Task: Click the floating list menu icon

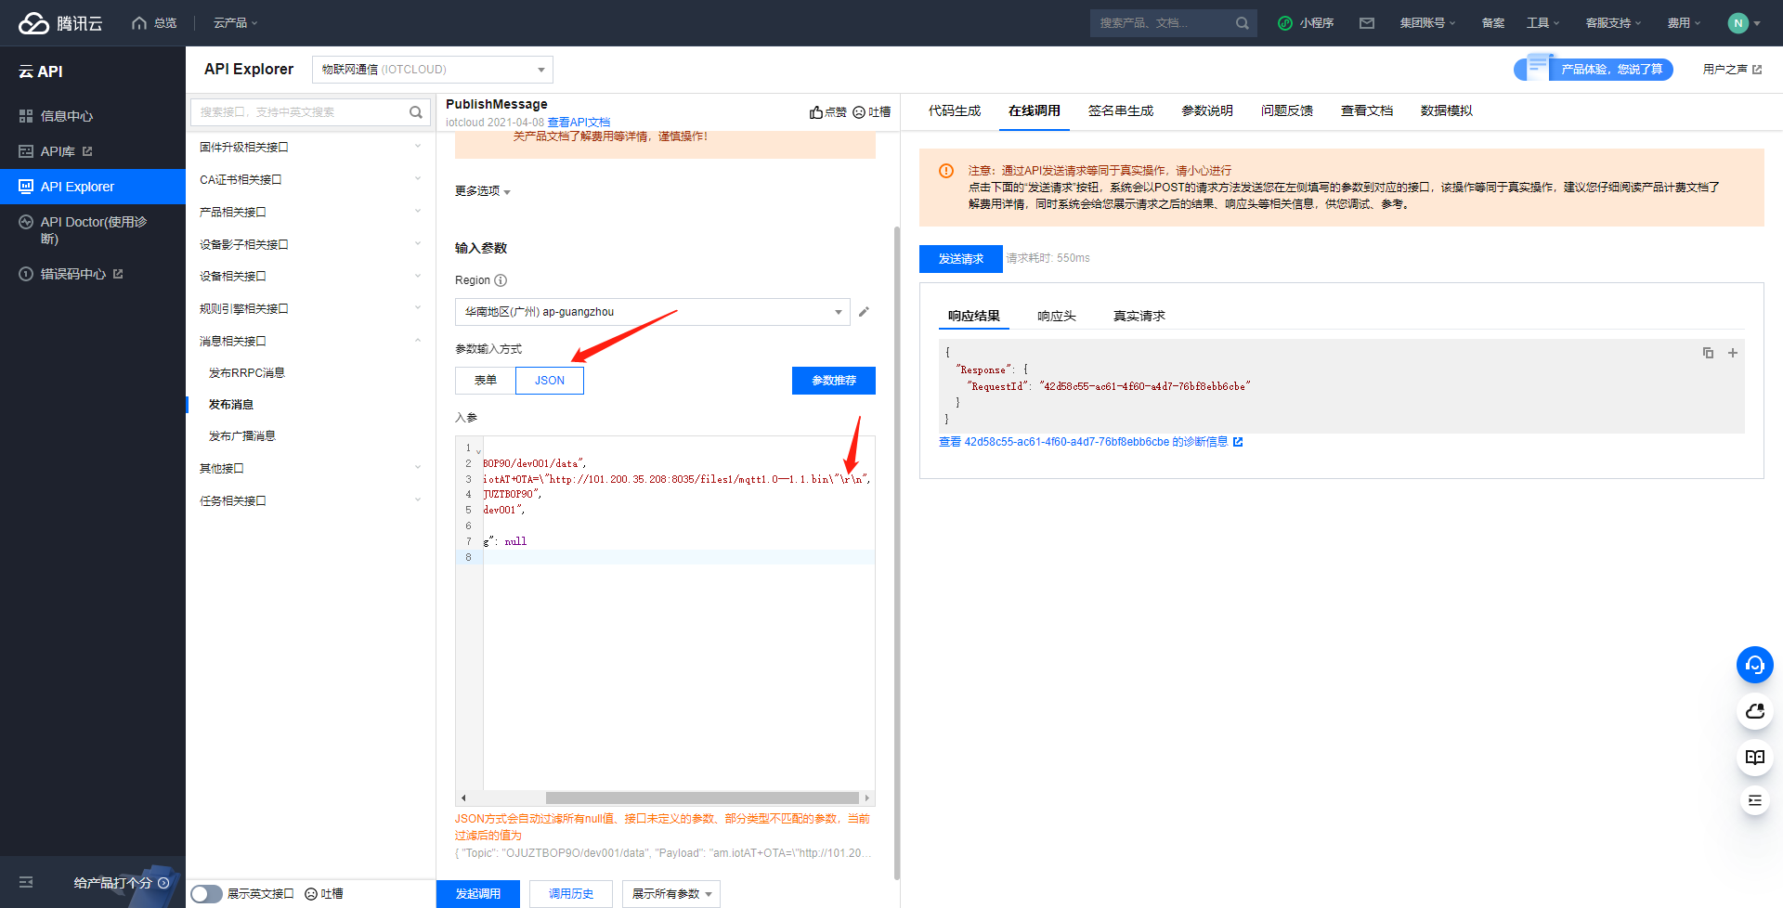Action: click(1755, 800)
